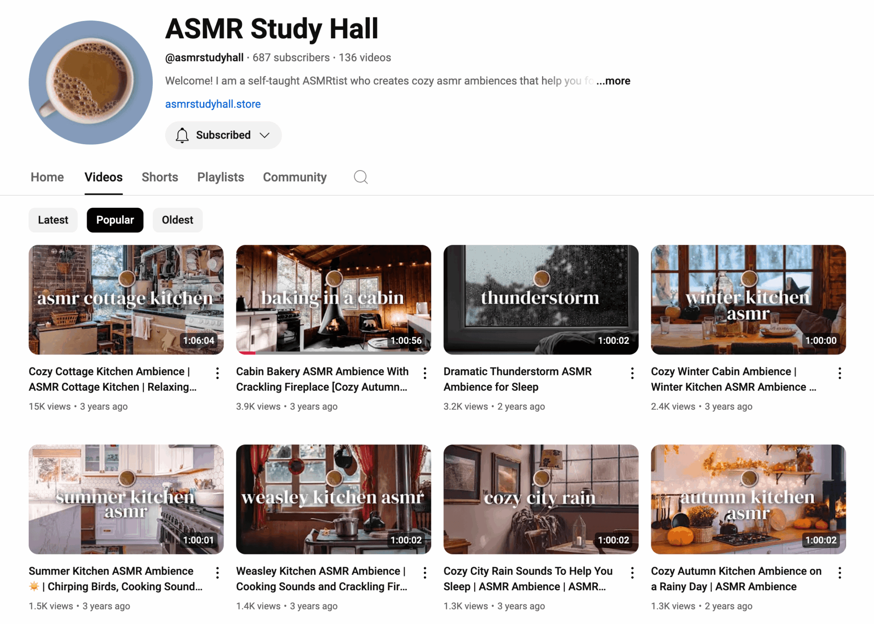Viewport: 874px width, 624px height.
Task: Click the channel search magnifier icon
Action: pyautogui.click(x=361, y=177)
